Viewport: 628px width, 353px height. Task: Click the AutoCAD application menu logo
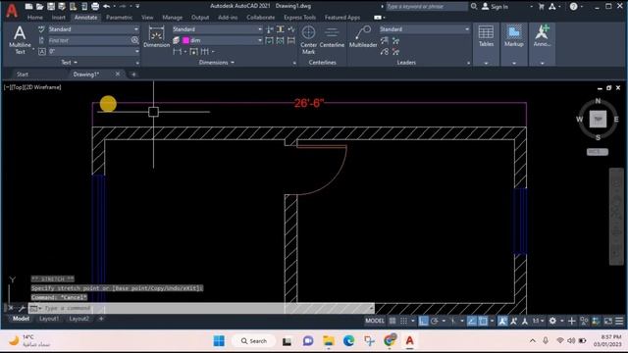click(x=12, y=10)
